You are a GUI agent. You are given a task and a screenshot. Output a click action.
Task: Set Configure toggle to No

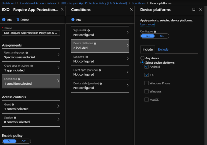tap(162, 36)
